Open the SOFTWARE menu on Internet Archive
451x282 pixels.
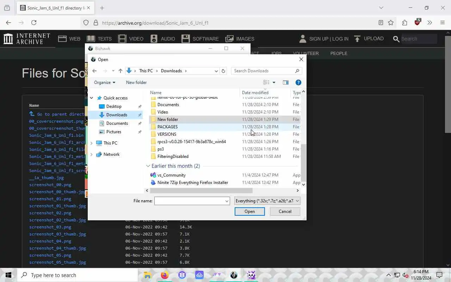click(x=200, y=39)
